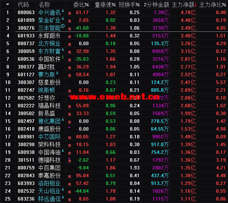Select stock name 天山铝业
Image resolution: width=228 pixels, height=203 pixels.
click(49, 191)
